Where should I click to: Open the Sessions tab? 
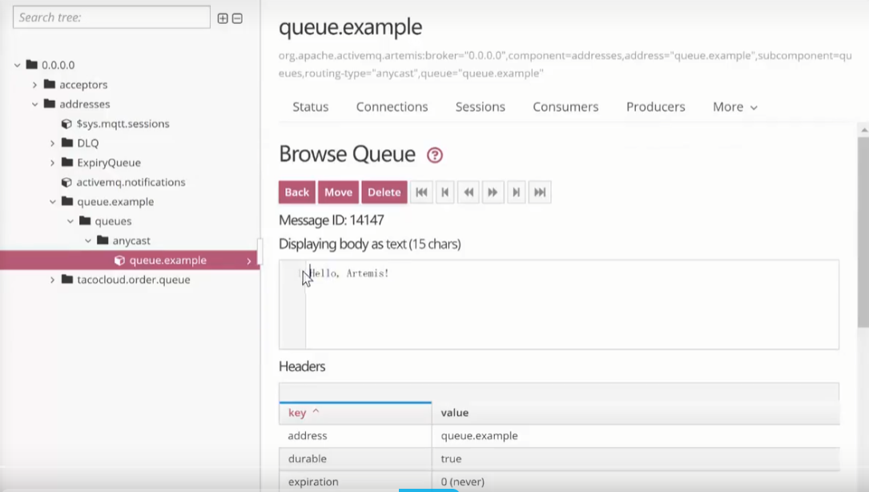coord(480,107)
